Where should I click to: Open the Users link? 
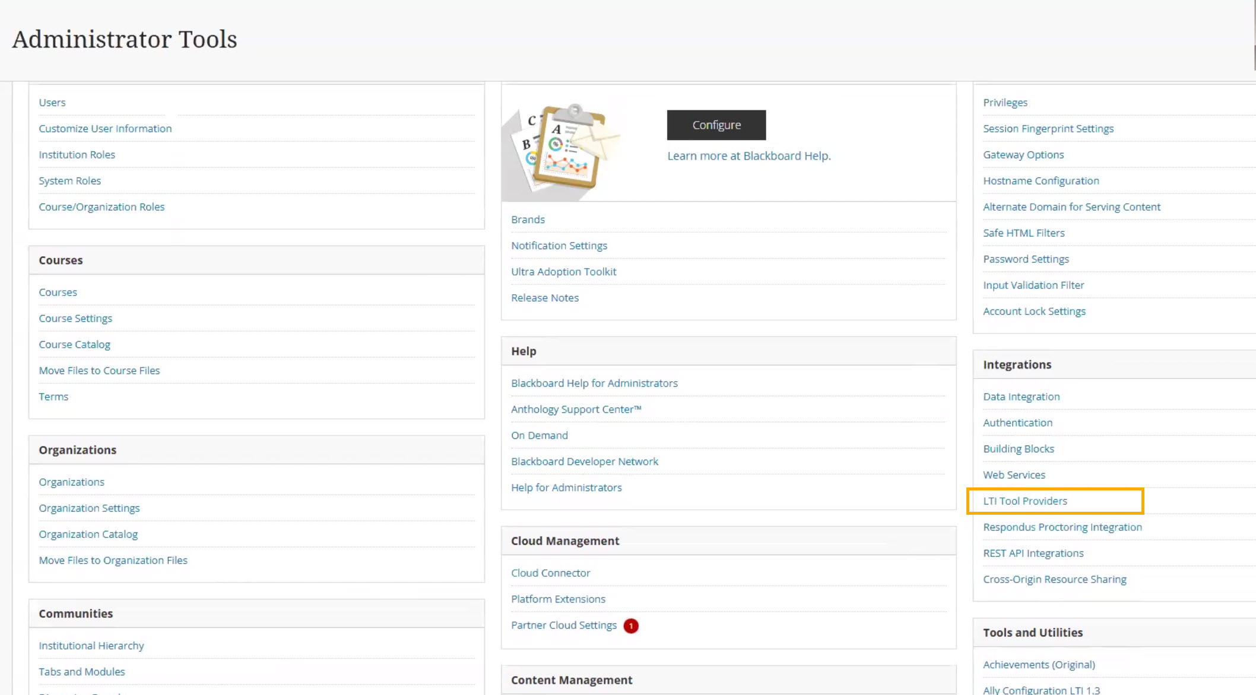52,103
